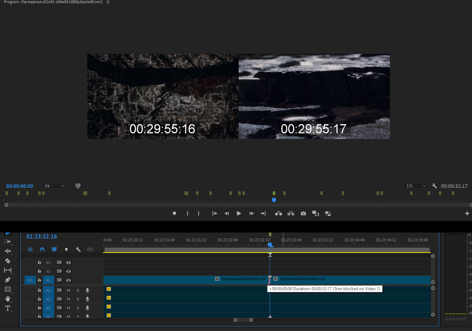Click the Button Editor plus icon

tap(467, 214)
